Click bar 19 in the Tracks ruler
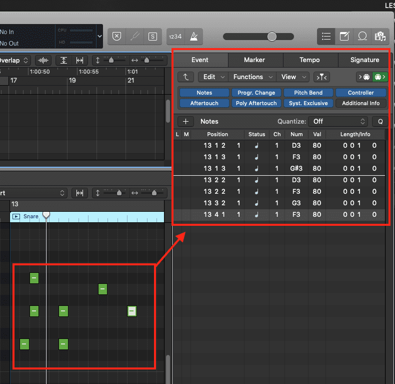The width and height of the screenshot is (395, 384). 72,81
